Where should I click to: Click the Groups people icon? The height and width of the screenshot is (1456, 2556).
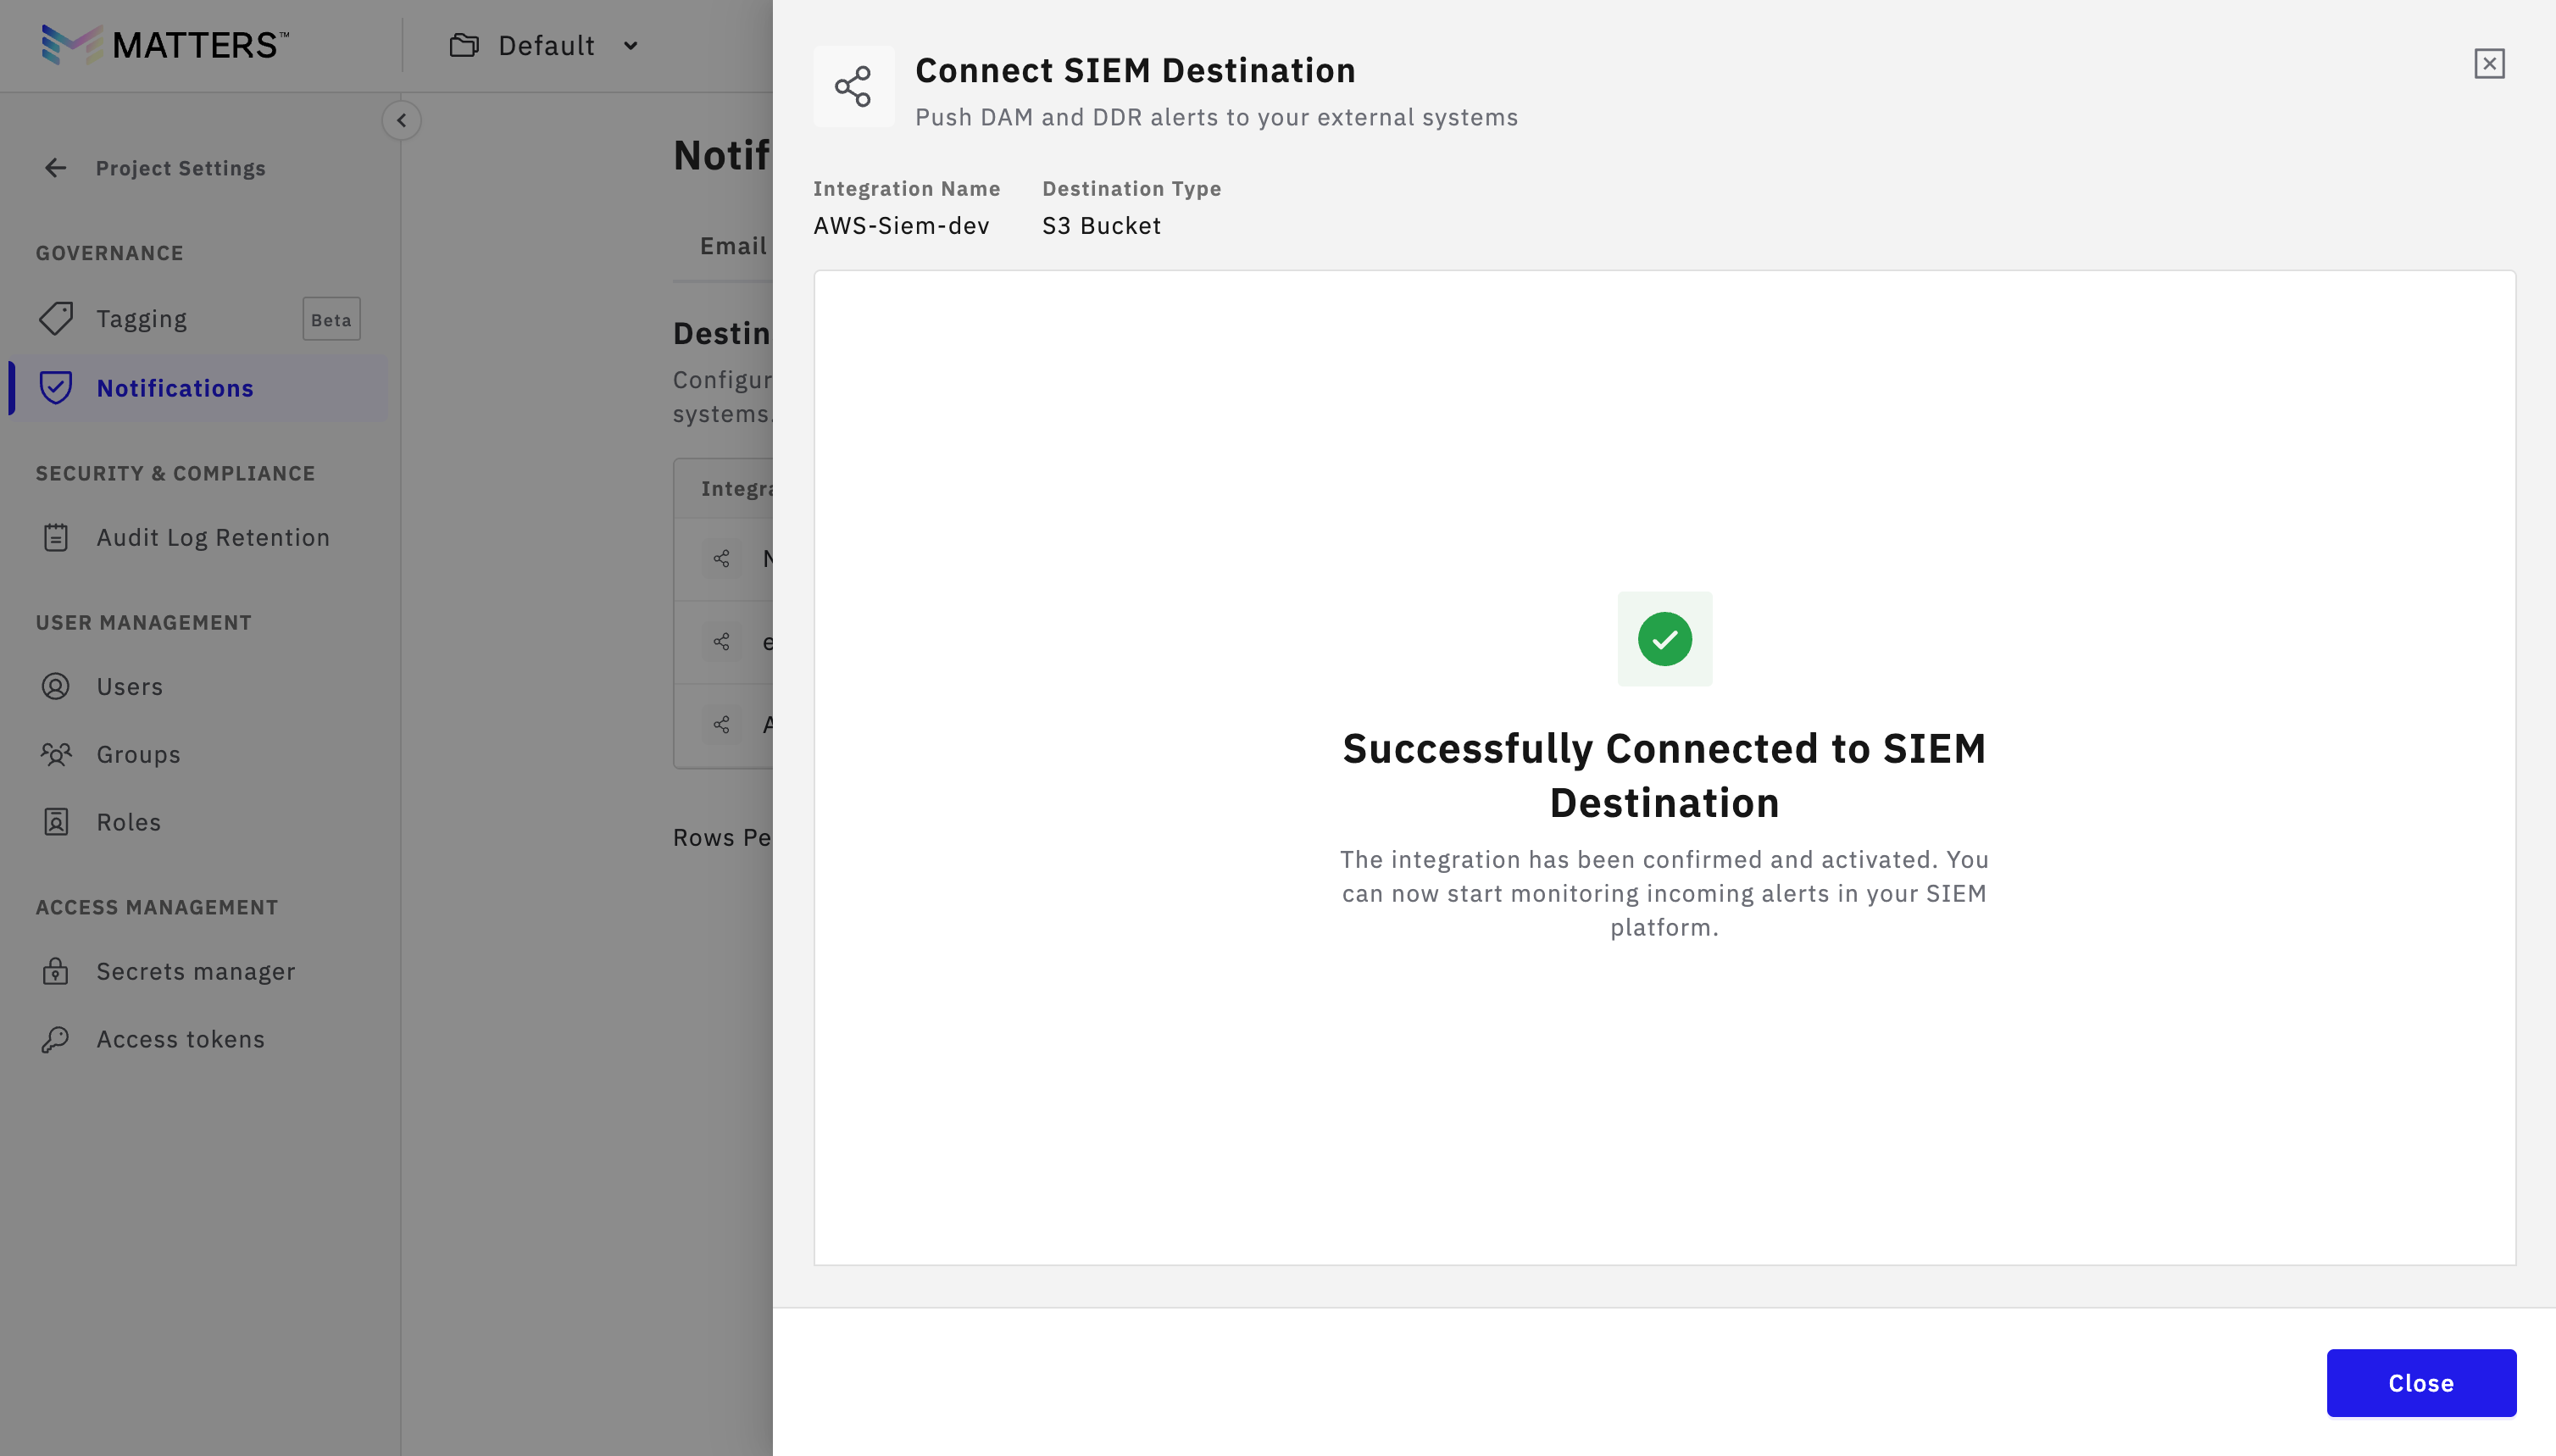click(x=56, y=754)
